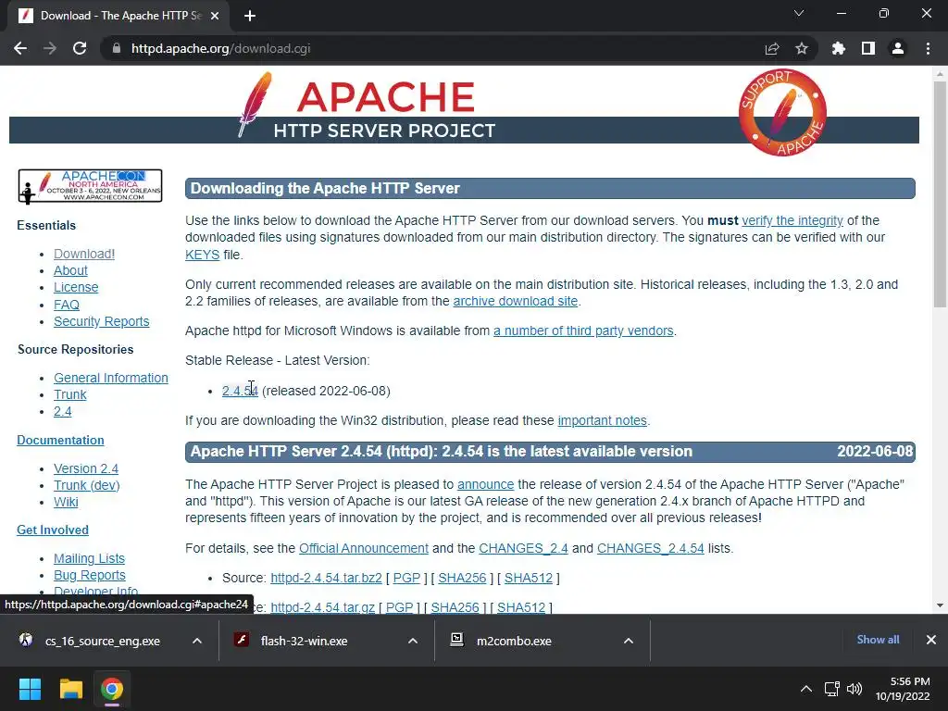Toggle the browser side panel icon
The height and width of the screenshot is (711, 948).
click(x=868, y=48)
